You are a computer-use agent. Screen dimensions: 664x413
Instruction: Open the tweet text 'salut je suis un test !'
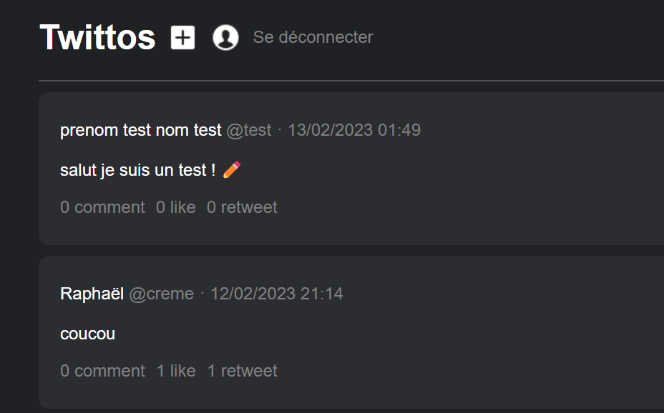point(138,171)
